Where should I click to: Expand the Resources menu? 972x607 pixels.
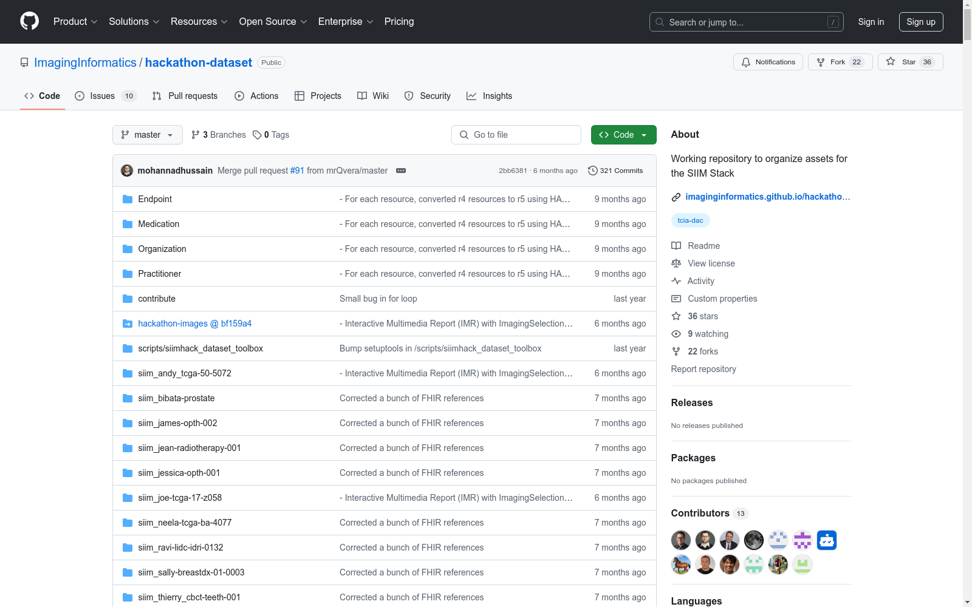click(x=199, y=22)
